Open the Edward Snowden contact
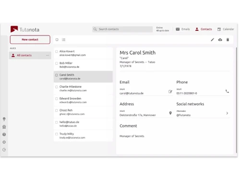 [x=83, y=100]
